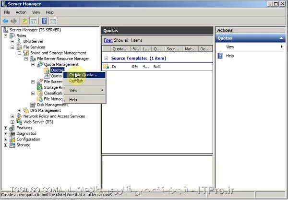Viewport: 288px width, 200px height.
Task: Sort by the Mat... column header
Action: (x=191, y=49)
